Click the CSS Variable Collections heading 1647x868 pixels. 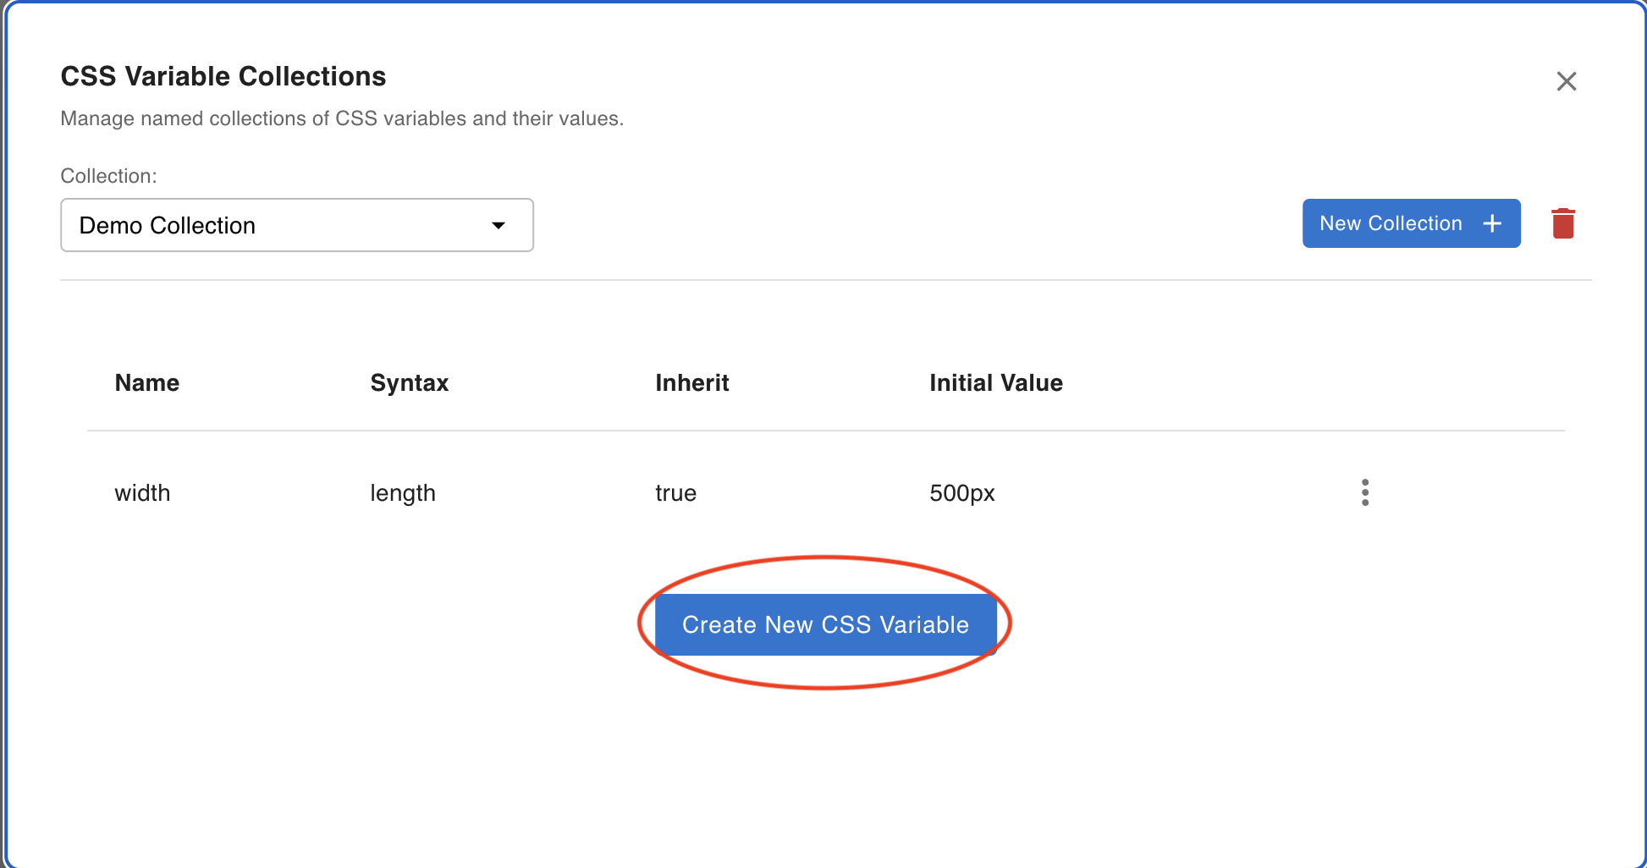click(x=223, y=76)
